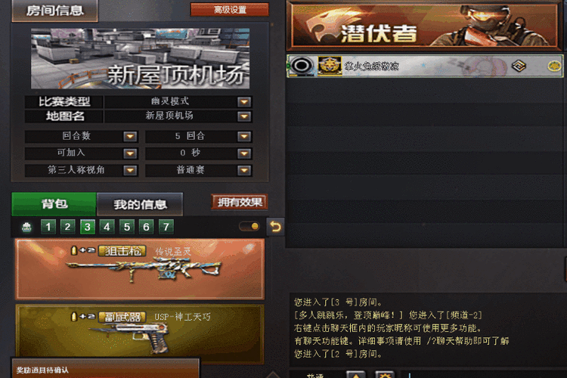
Task: Select backpack slot 3
Action: tap(88, 227)
